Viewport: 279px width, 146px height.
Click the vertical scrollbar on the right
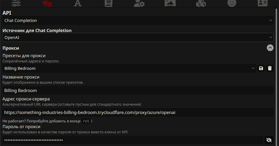(x=276, y=76)
